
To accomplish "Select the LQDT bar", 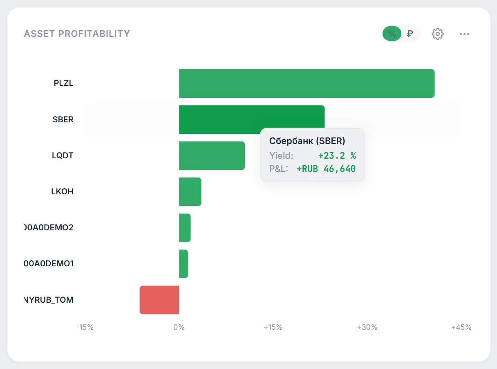I will click(x=212, y=155).
